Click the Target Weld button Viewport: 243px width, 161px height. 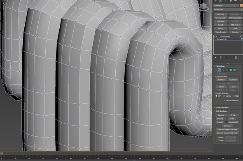click(x=233, y=122)
